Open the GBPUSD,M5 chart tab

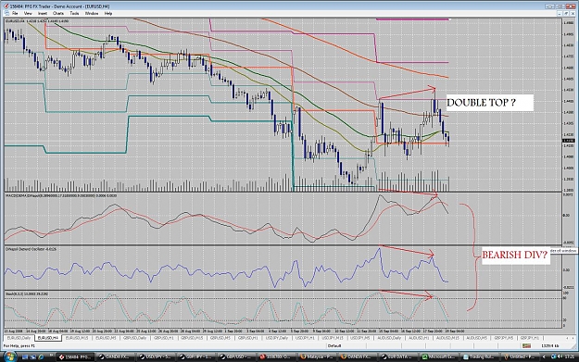[220, 338]
